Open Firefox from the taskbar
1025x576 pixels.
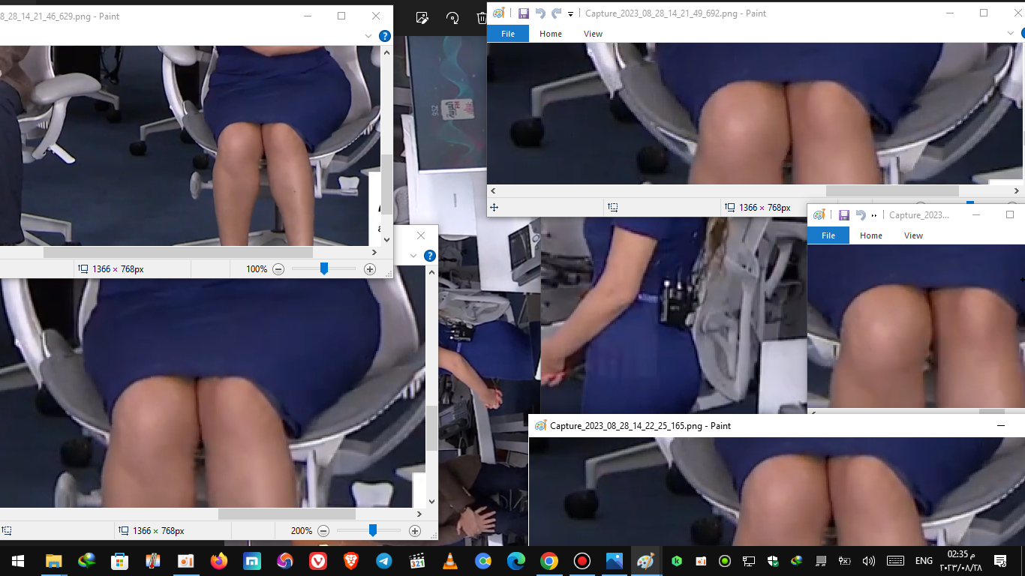(x=219, y=561)
